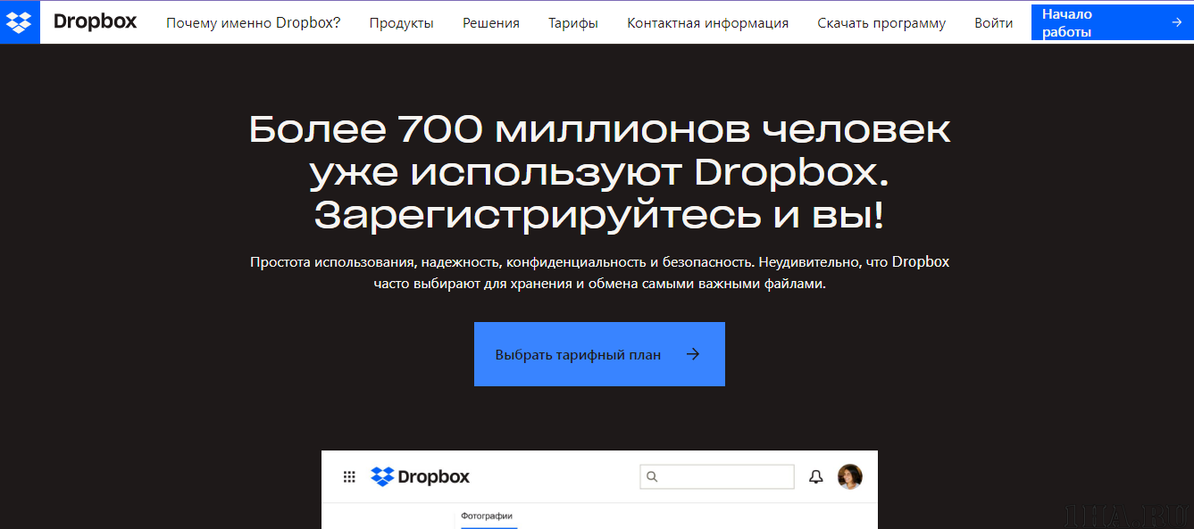
Task: Click the magnifier icon in the search box
Action: coord(652,477)
